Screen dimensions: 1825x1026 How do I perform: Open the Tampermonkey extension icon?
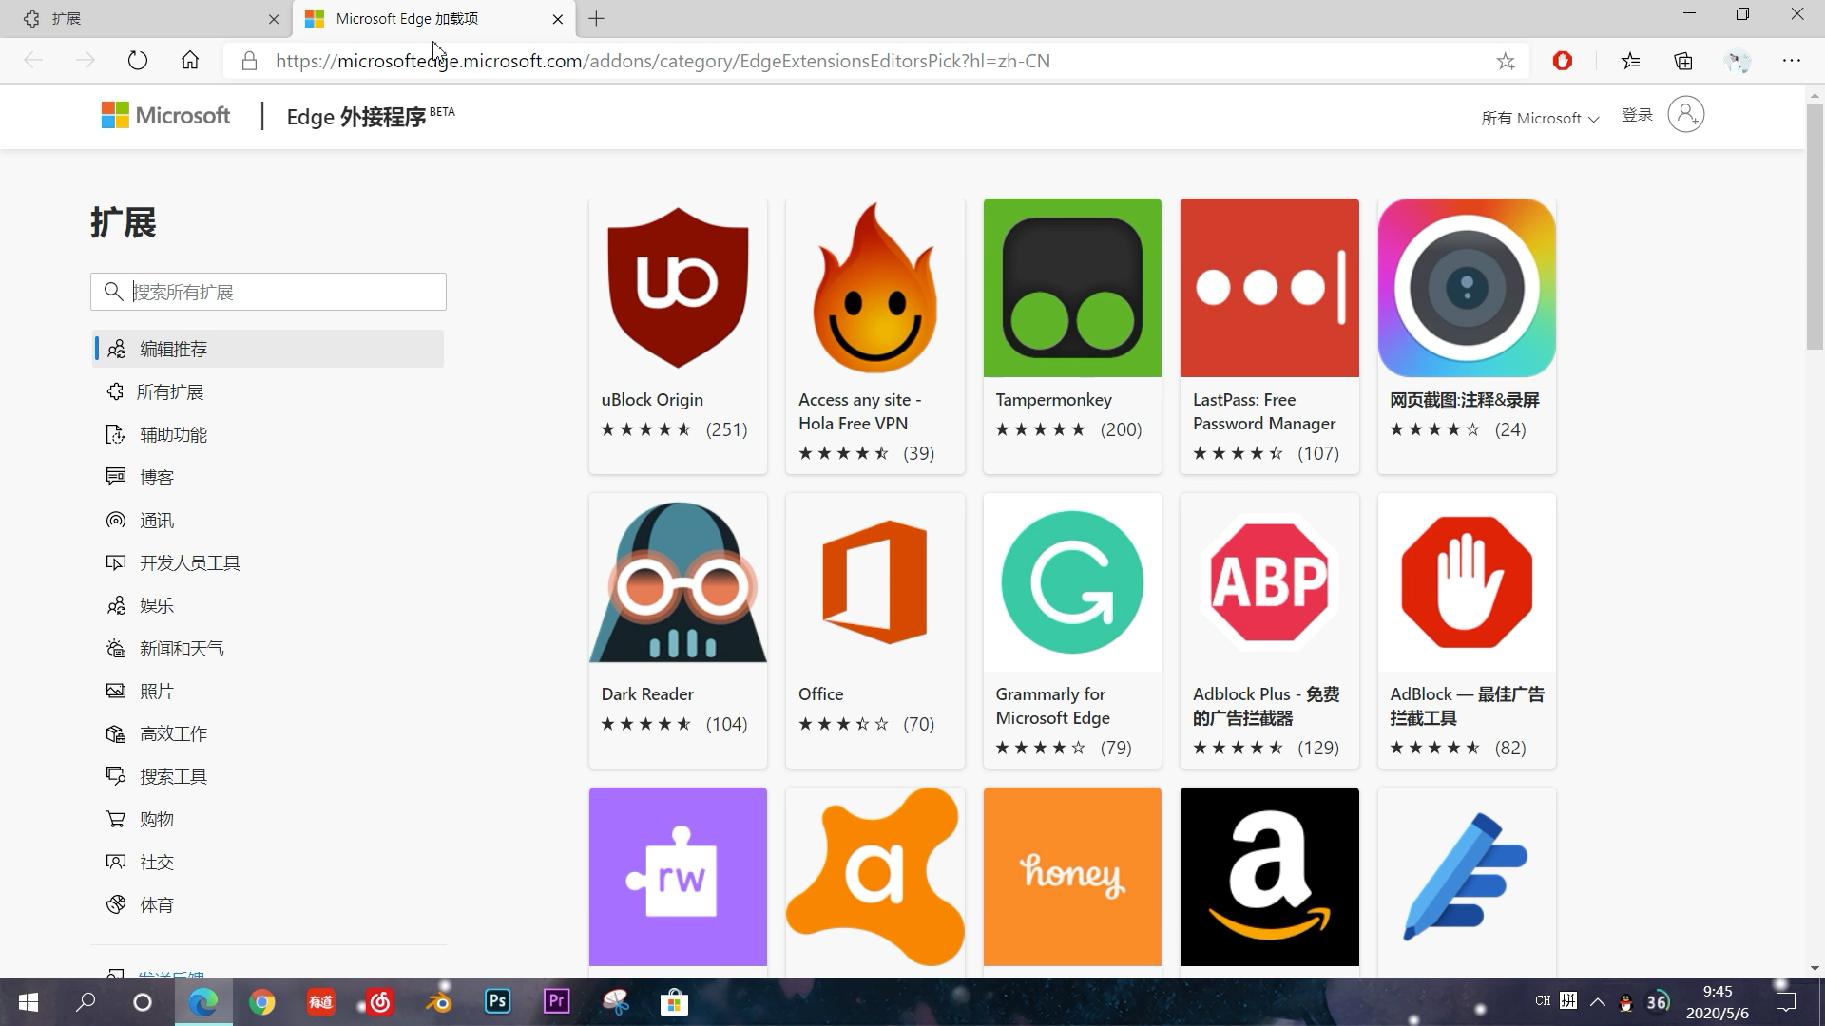pyautogui.click(x=1072, y=288)
